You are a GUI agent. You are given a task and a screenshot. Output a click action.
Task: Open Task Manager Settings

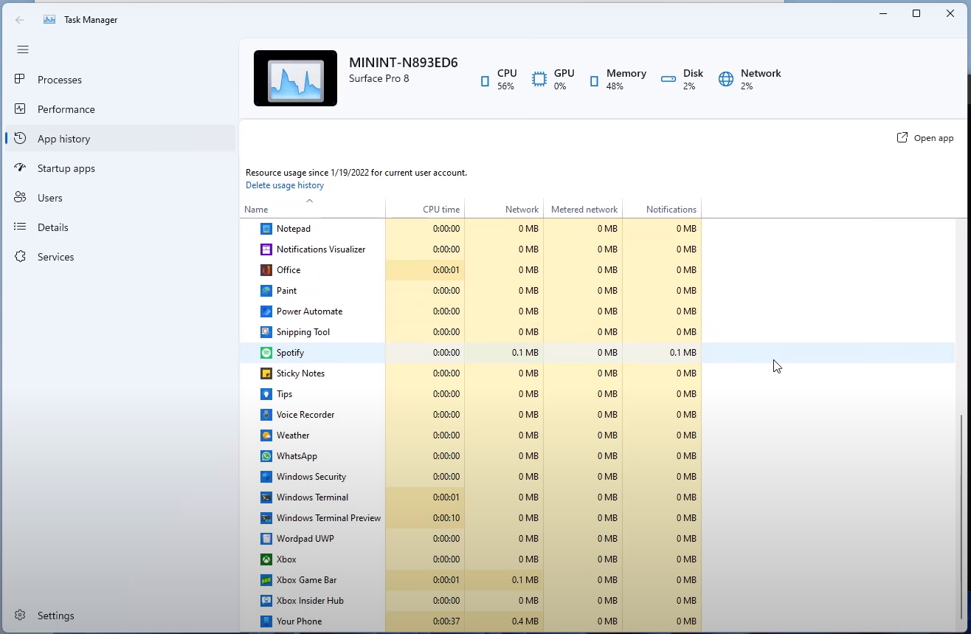[55, 616]
